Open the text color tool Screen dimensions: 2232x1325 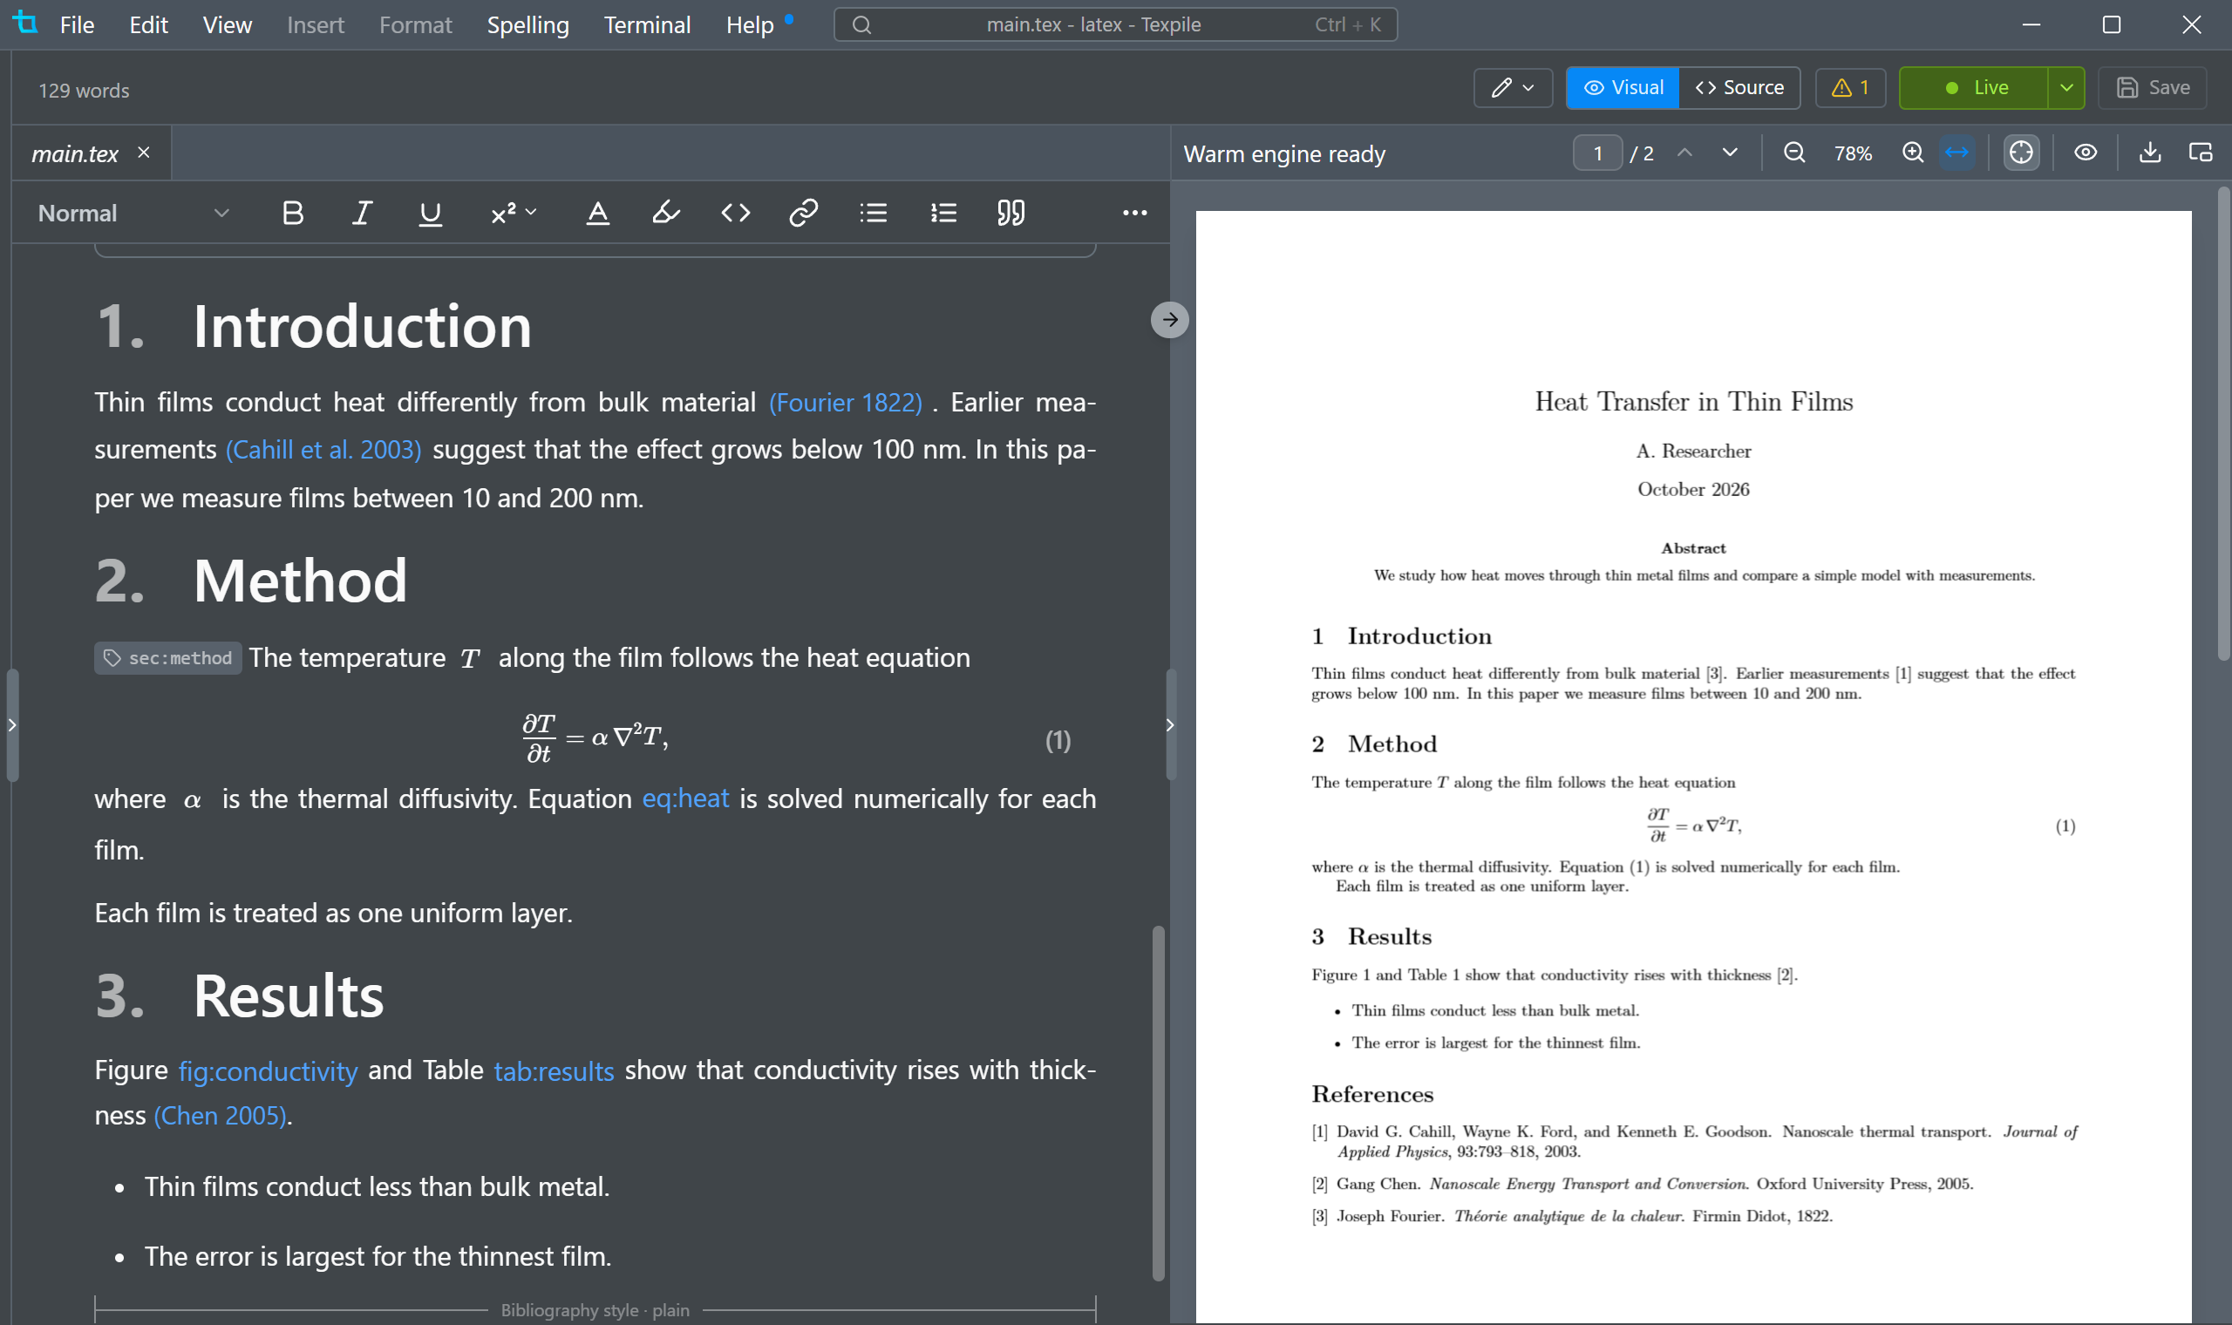click(597, 213)
